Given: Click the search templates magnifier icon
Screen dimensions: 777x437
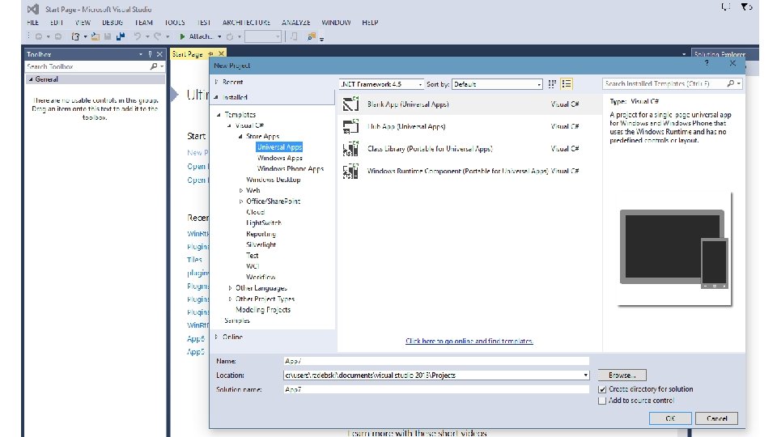Looking at the screenshot, I should click(730, 83).
